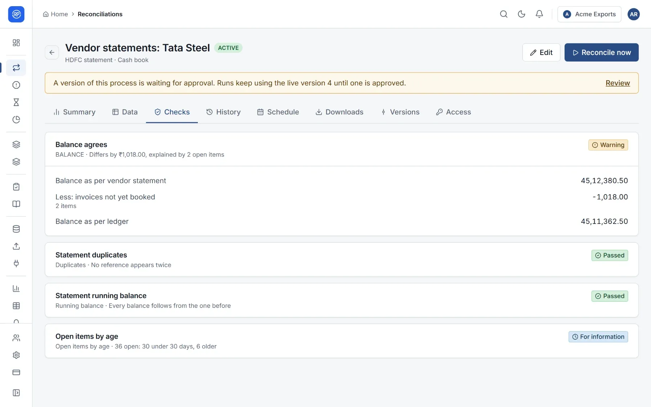Open the dashboard grid icon in sidebar

pyautogui.click(x=16, y=43)
